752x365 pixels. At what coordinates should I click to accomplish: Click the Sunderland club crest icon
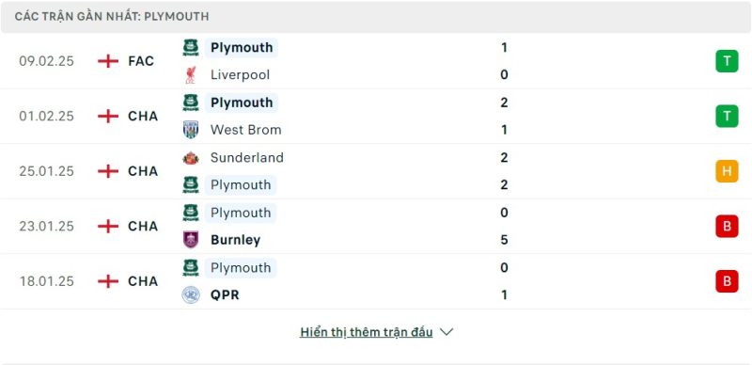tap(191, 157)
